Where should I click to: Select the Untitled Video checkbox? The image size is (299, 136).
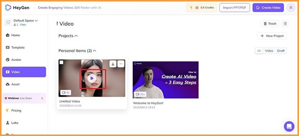(x=61, y=62)
